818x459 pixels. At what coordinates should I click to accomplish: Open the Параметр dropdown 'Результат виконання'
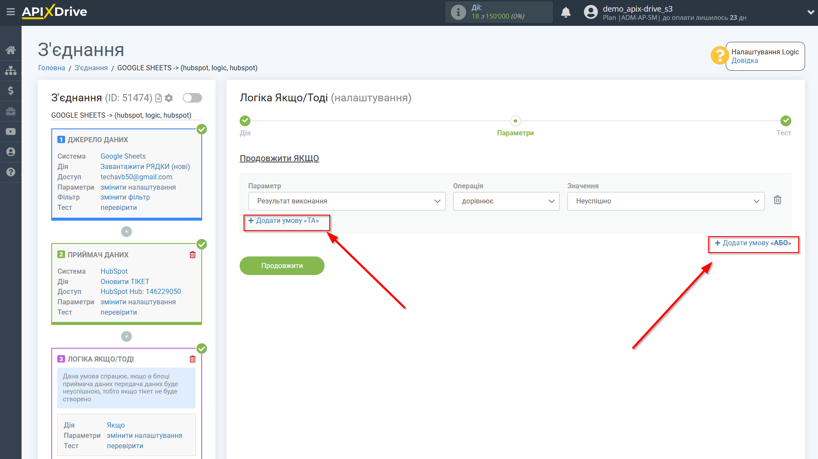[x=347, y=201]
